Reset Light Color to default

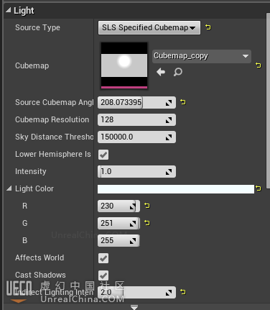(x=258, y=188)
